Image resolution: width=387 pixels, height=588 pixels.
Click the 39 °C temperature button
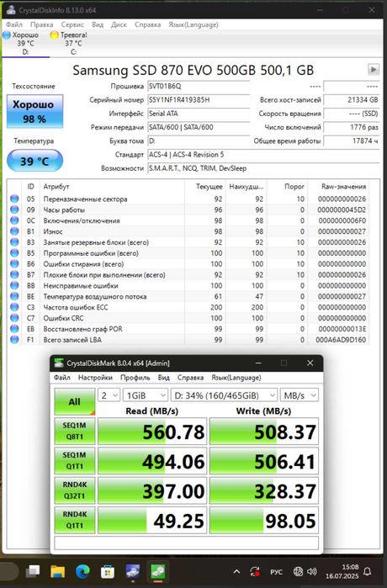pyautogui.click(x=34, y=161)
